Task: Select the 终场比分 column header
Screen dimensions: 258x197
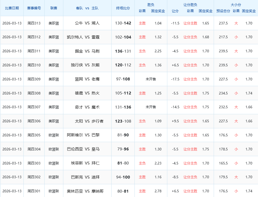Action: pos(123,8)
